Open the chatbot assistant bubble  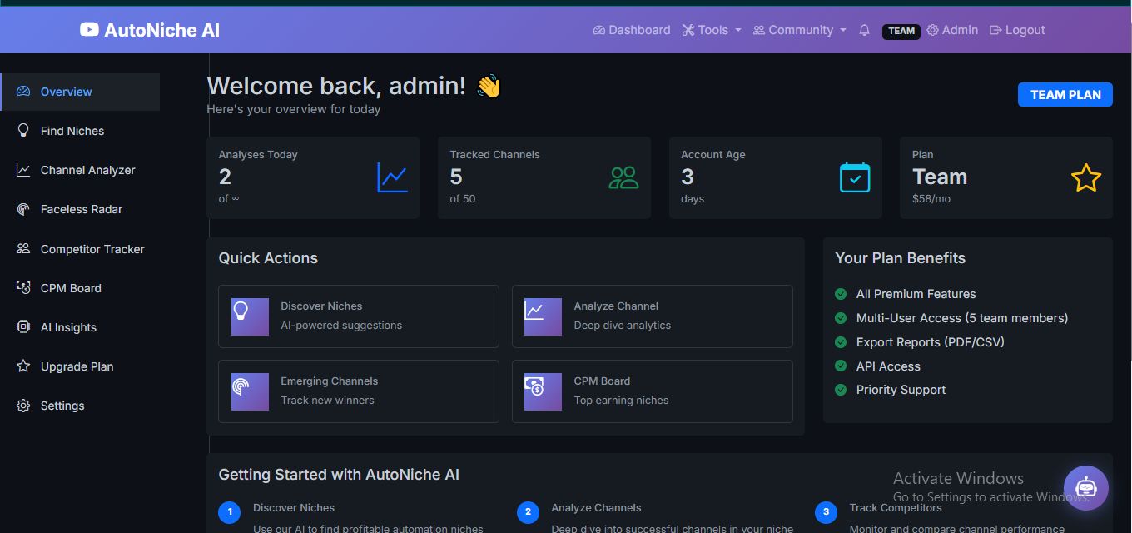tap(1085, 487)
